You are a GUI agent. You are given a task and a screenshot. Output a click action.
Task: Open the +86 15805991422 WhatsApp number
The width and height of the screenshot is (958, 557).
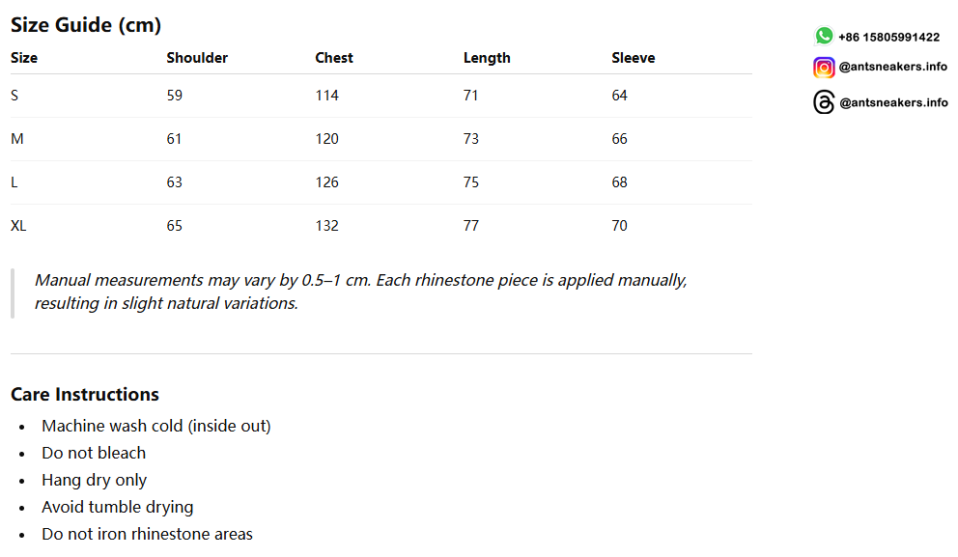[x=889, y=38]
